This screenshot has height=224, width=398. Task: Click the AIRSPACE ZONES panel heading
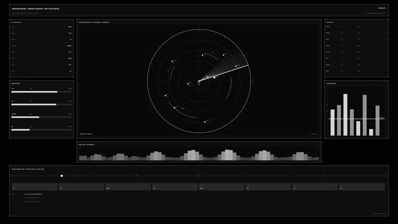coord(16,83)
